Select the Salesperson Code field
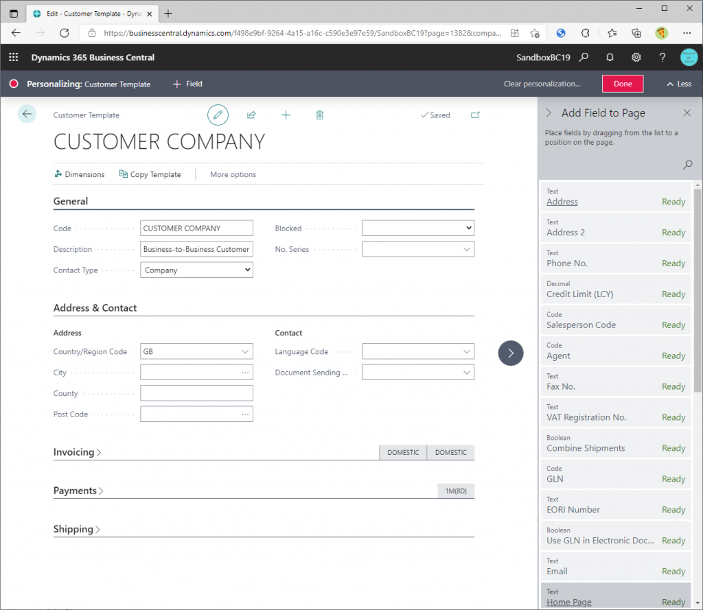Image resolution: width=703 pixels, height=610 pixels. point(616,320)
